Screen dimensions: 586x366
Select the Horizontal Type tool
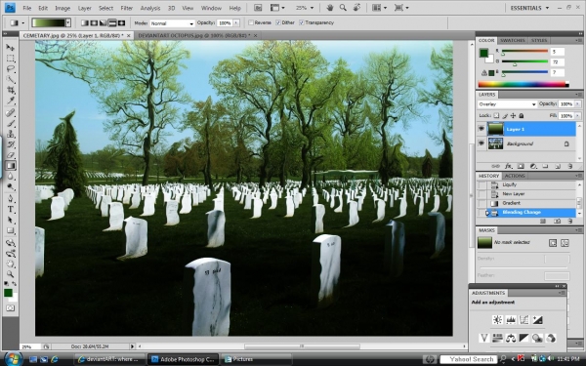coord(11,210)
